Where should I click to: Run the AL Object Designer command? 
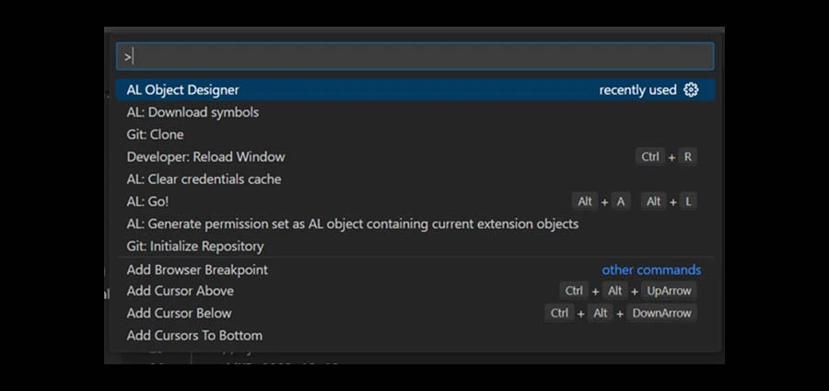click(414, 90)
